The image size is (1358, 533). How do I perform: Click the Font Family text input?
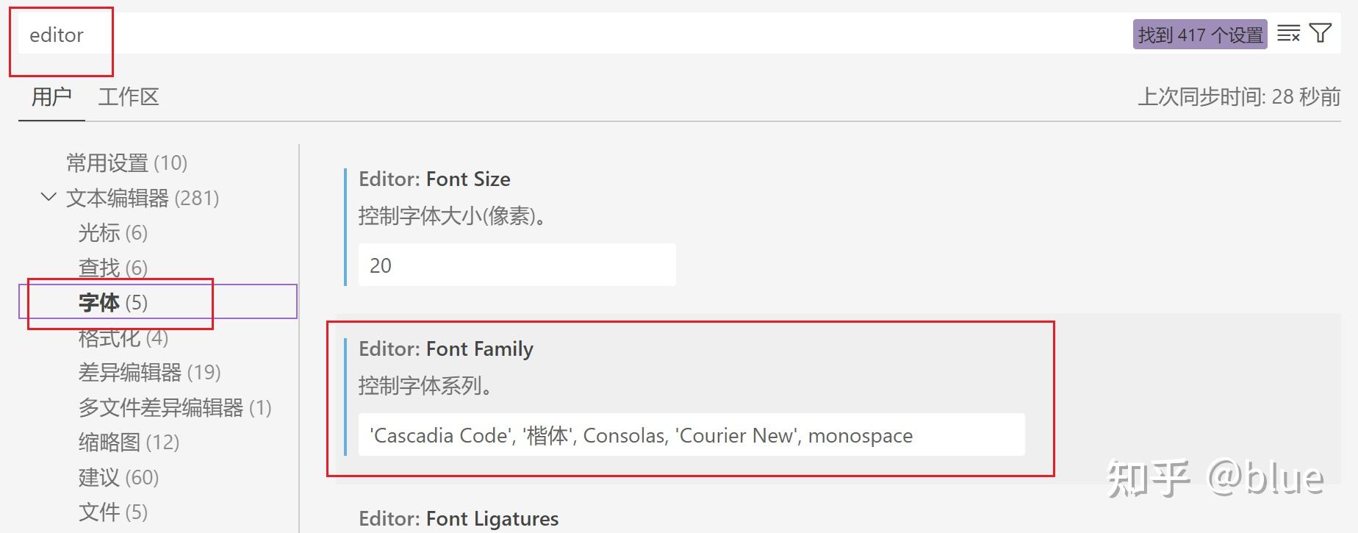point(691,435)
